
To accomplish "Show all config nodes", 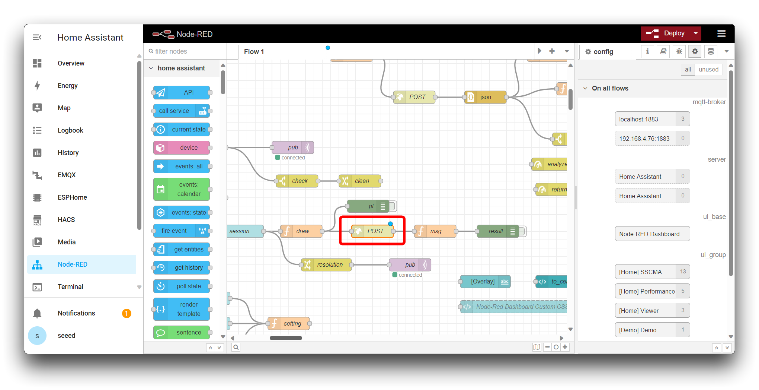I will [688, 70].
